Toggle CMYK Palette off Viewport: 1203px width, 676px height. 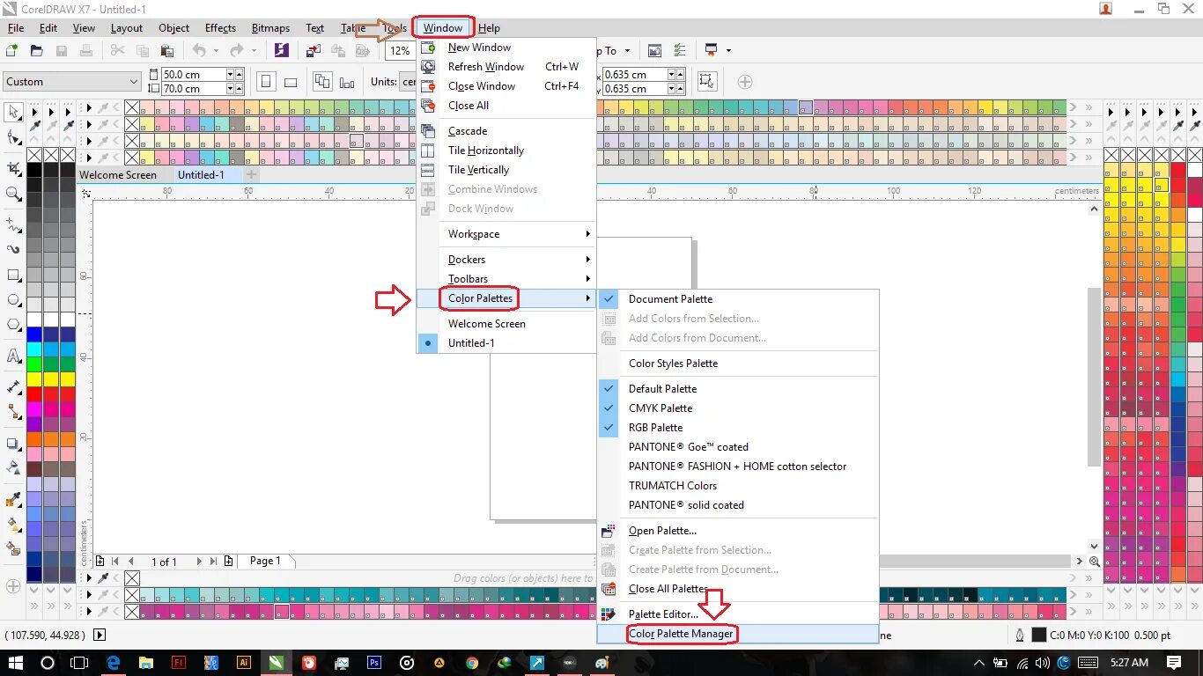coord(738,408)
